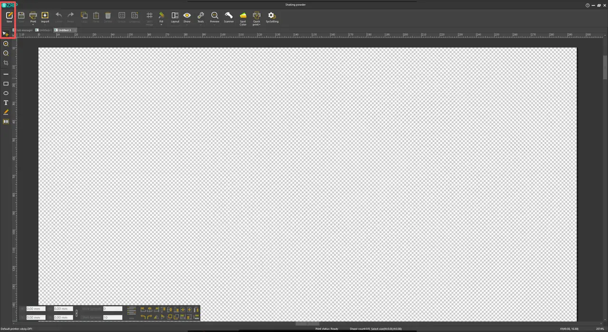The height and width of the screenshot is (332, 608).
Task: Click the Default printer status text
Action: (17, 329)
